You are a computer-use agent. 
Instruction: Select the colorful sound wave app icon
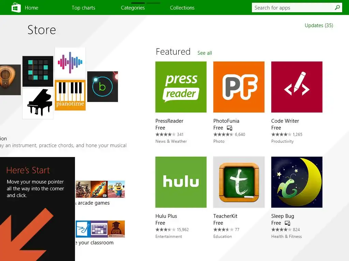(70, 63)
